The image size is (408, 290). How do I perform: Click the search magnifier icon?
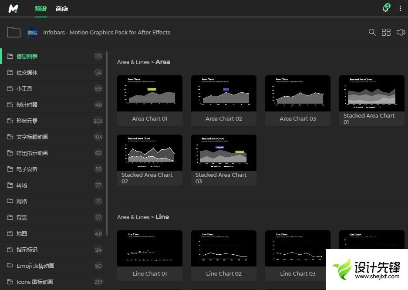pos(372,32)
